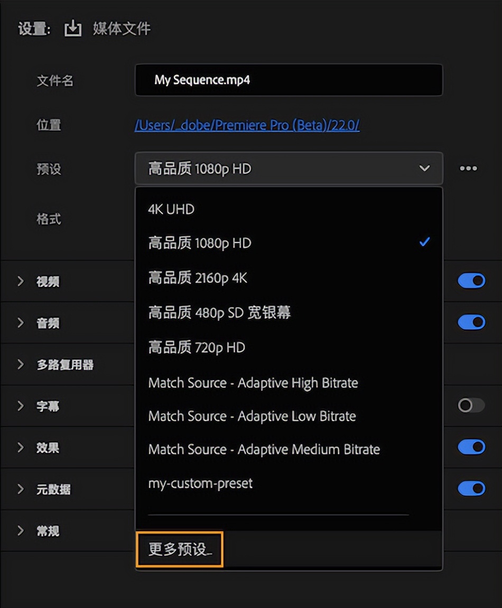Turn off the 音频 export toggle

[x=471, y=322]
